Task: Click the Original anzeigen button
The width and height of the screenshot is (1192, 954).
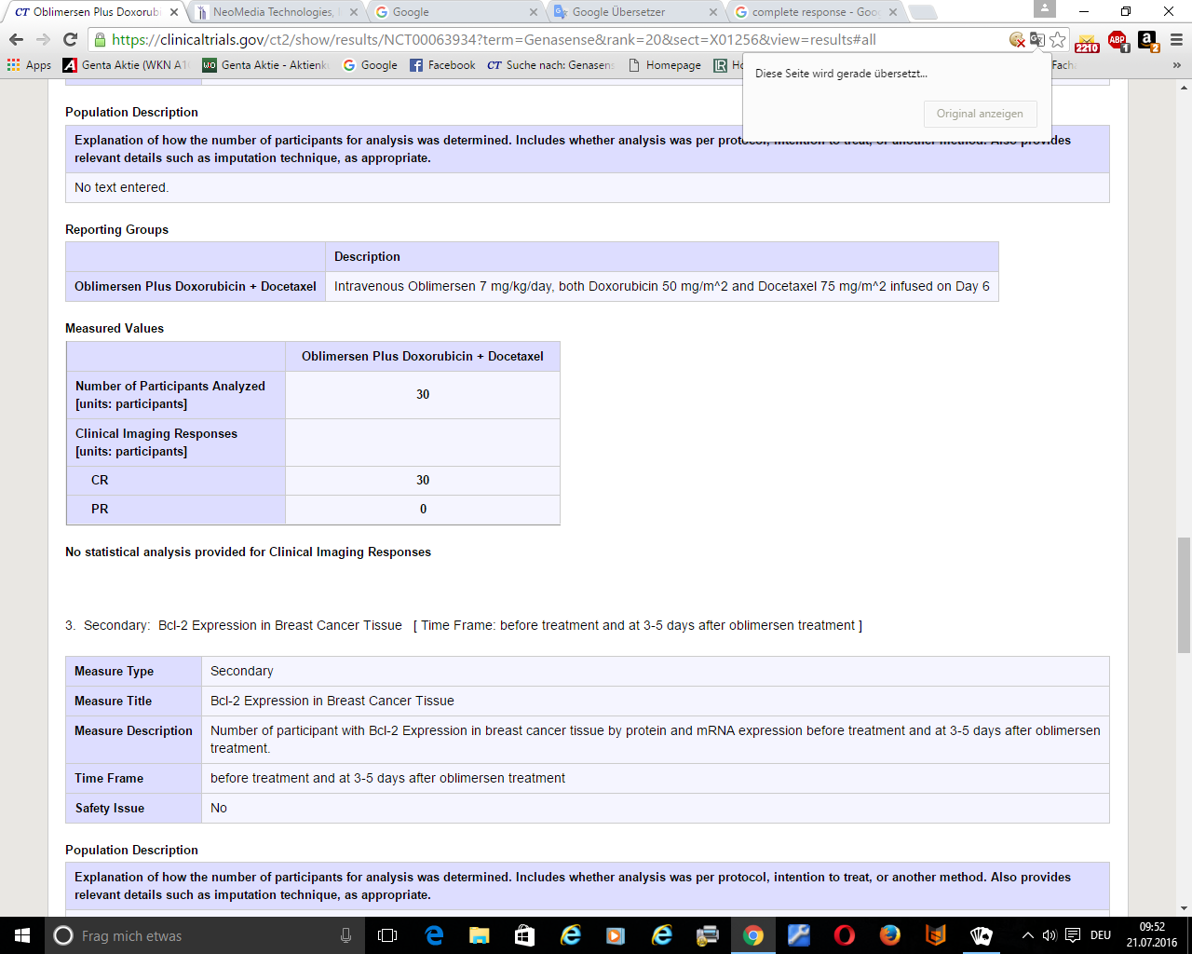Action: [980, 114]
